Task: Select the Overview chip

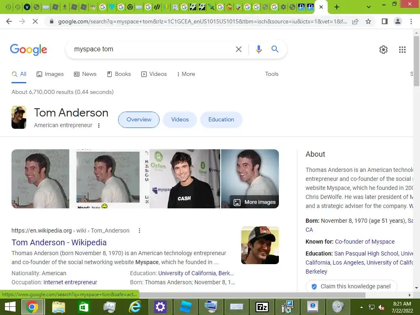Action: [x=139, y=120]
